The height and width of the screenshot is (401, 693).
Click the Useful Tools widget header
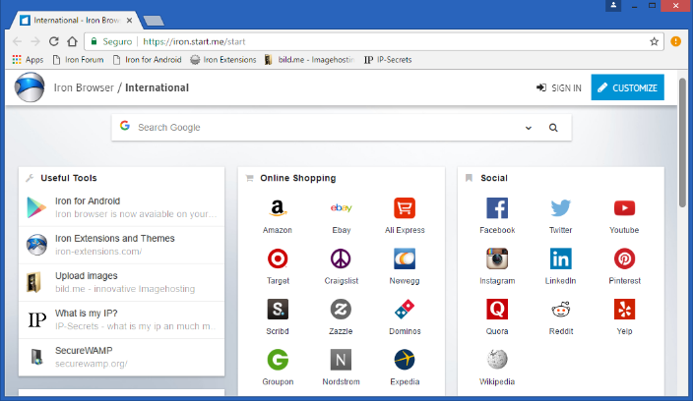69,178
